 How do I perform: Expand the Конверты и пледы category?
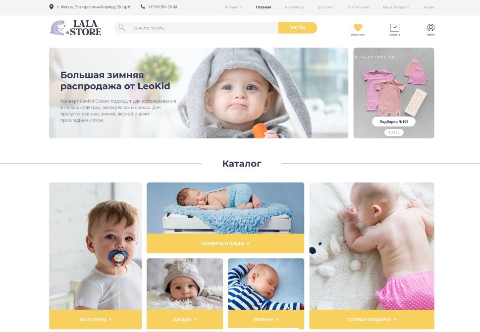[x=225, y=243]
